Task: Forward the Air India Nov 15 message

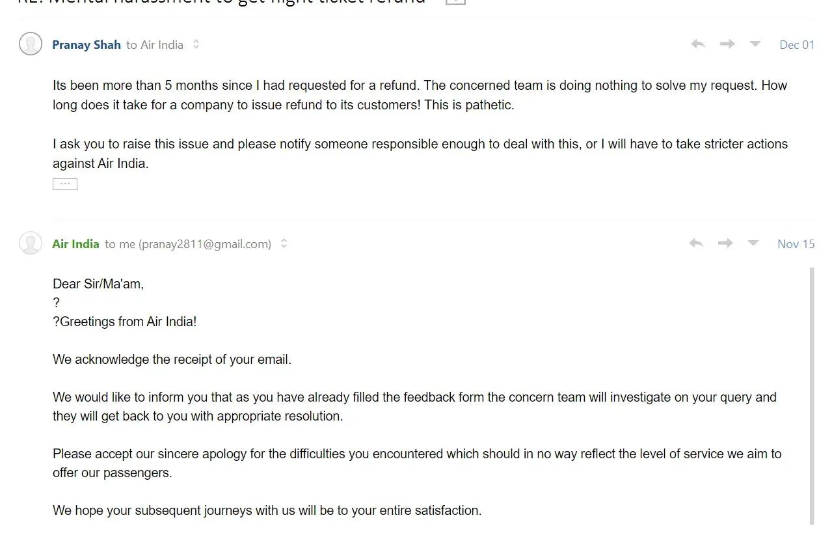Action: pyautogui.click(x=725, y=243)
